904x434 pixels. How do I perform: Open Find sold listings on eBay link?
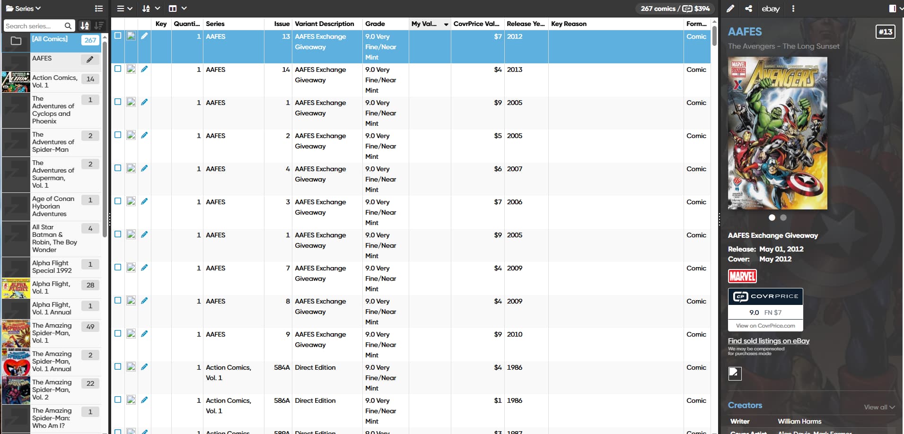click(x=768, y=340)
